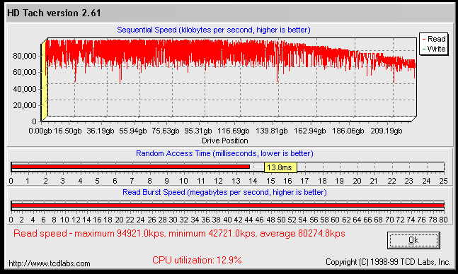Open the http://www.tcdlabs.com link

(50, 263)
